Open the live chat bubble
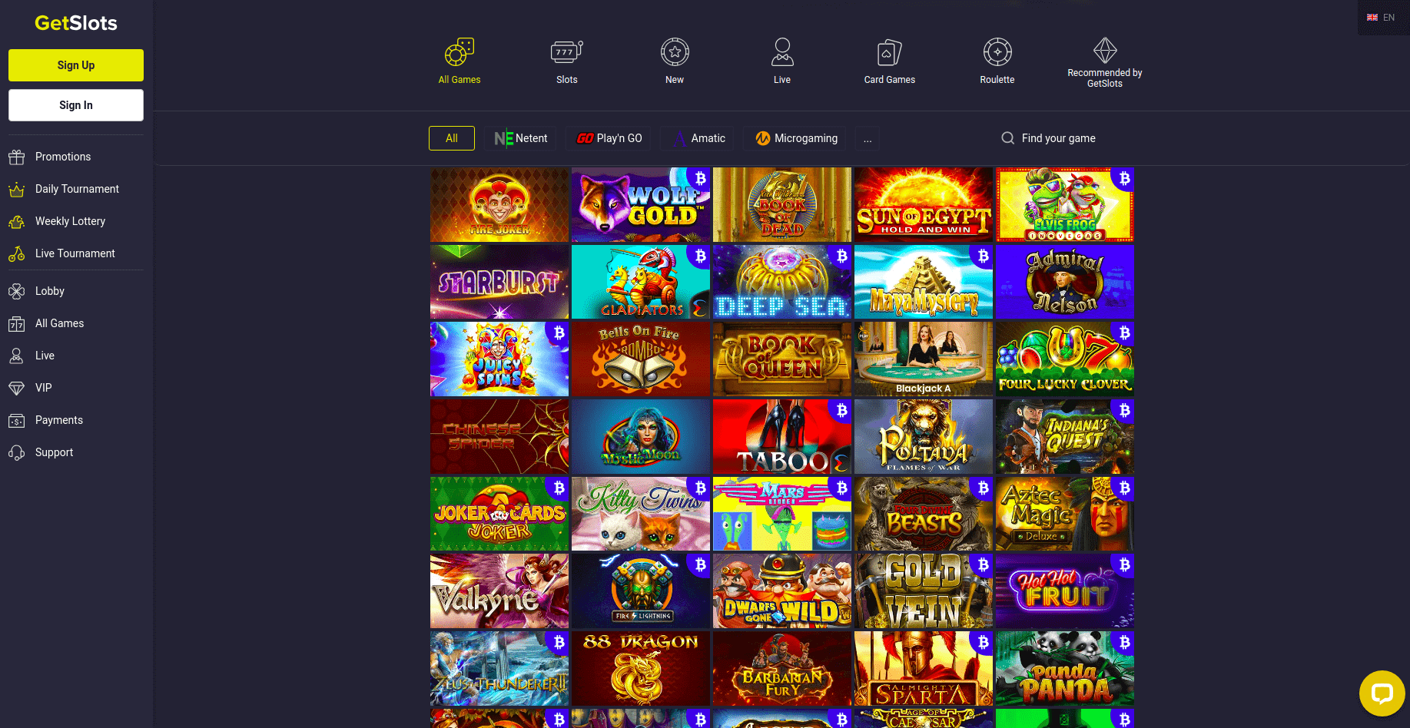The height and width of the screenshot is (728, 1410). click(x=1382, y=693)
